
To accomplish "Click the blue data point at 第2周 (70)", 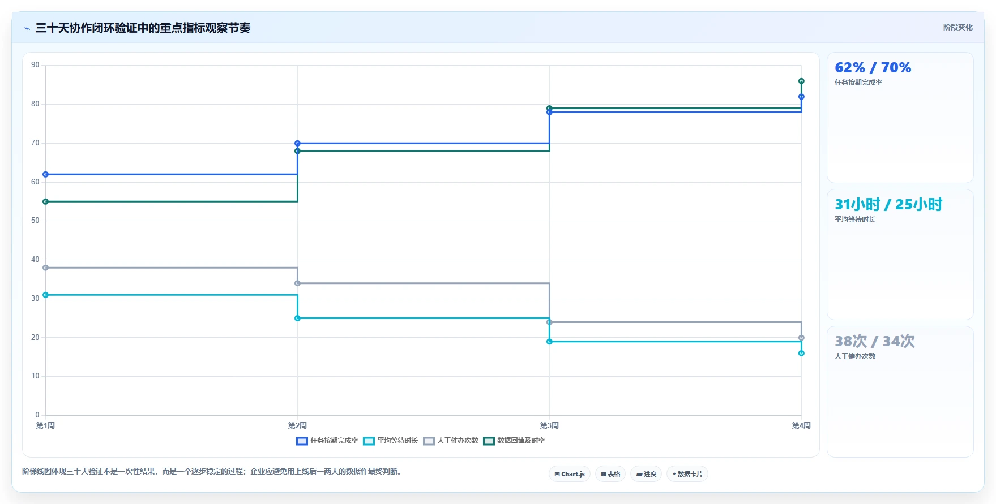I will point(297,143).
